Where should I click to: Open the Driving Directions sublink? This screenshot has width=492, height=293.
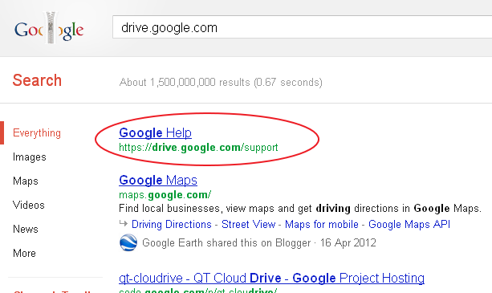pos(172,224)
